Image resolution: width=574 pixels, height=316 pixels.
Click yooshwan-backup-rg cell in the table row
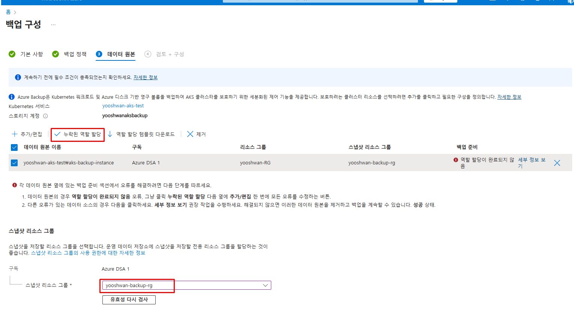(372, 163)
